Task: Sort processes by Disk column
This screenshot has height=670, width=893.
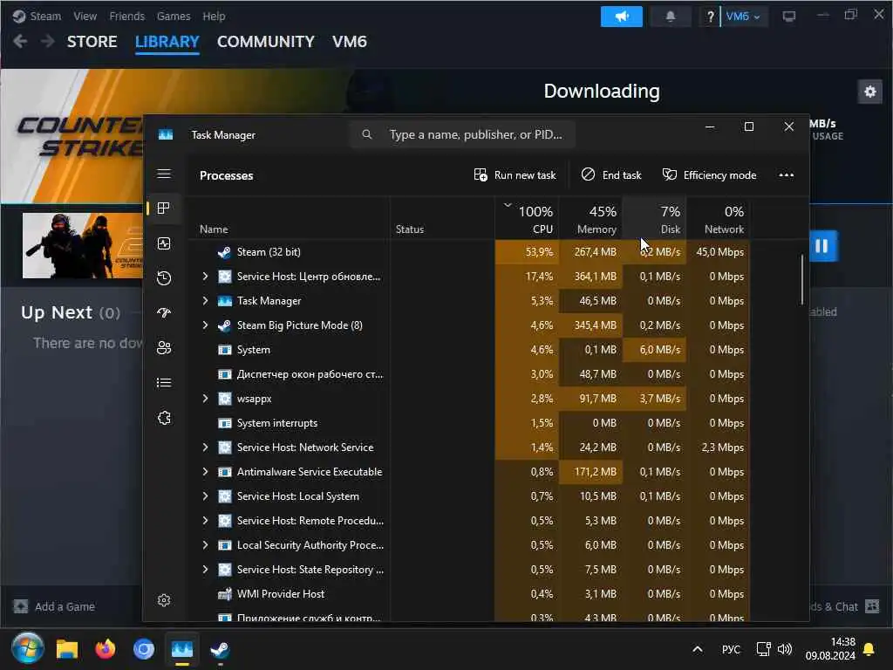Action: (x=654, y=219)
